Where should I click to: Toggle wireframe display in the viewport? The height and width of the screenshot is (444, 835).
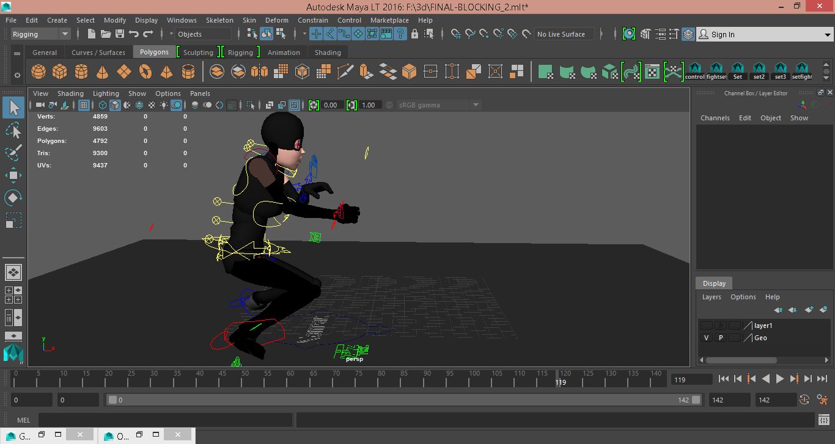click(x=103, y=105)
